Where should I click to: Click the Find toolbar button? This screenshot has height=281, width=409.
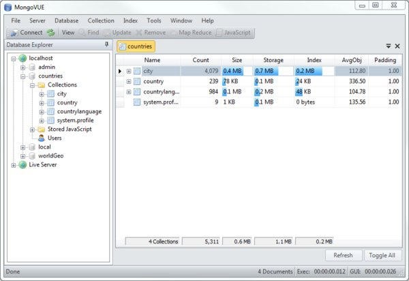pyautogui.click(x=89, y=33)
